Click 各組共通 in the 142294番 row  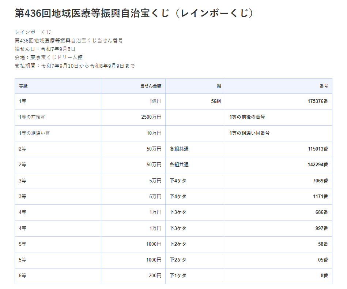(179, 165)
